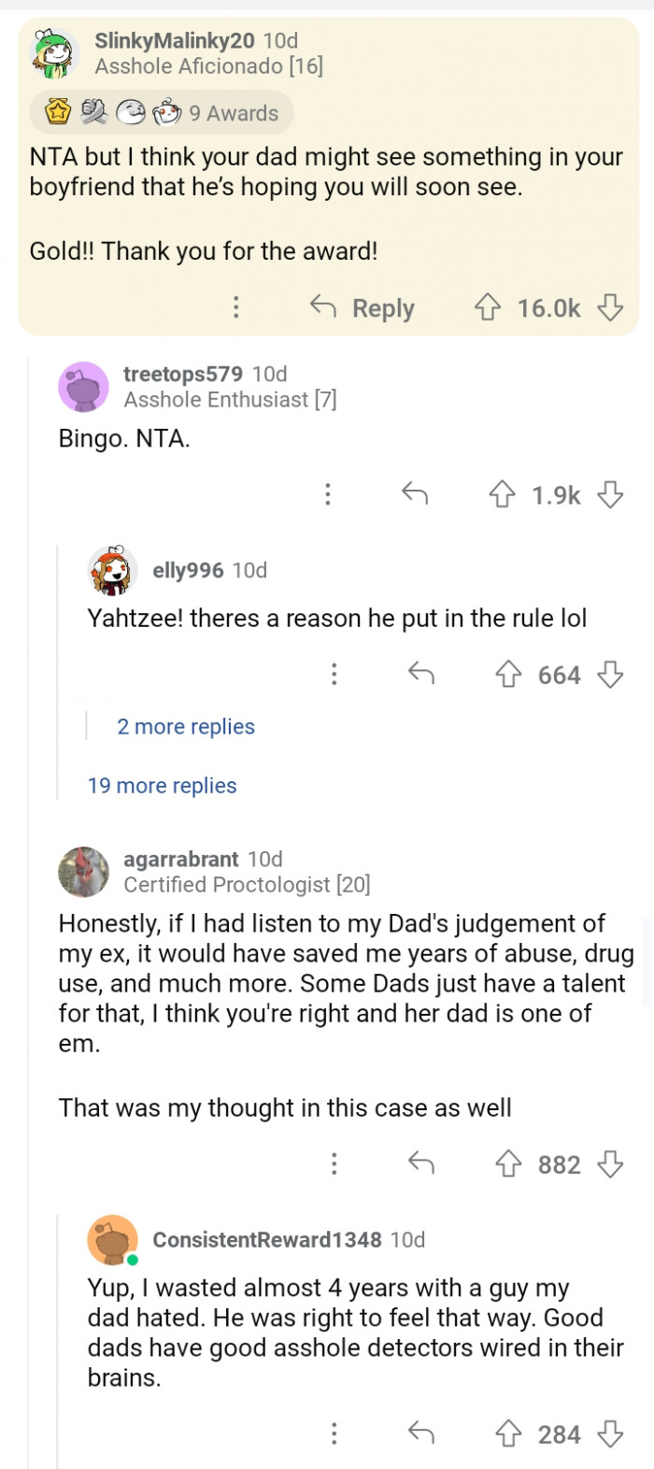Click the 16.0k vote count
This screenshot has width=654, height=1469.
point(549,307)
